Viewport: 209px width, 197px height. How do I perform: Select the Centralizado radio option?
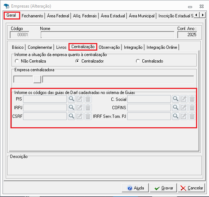coord(138,61)
